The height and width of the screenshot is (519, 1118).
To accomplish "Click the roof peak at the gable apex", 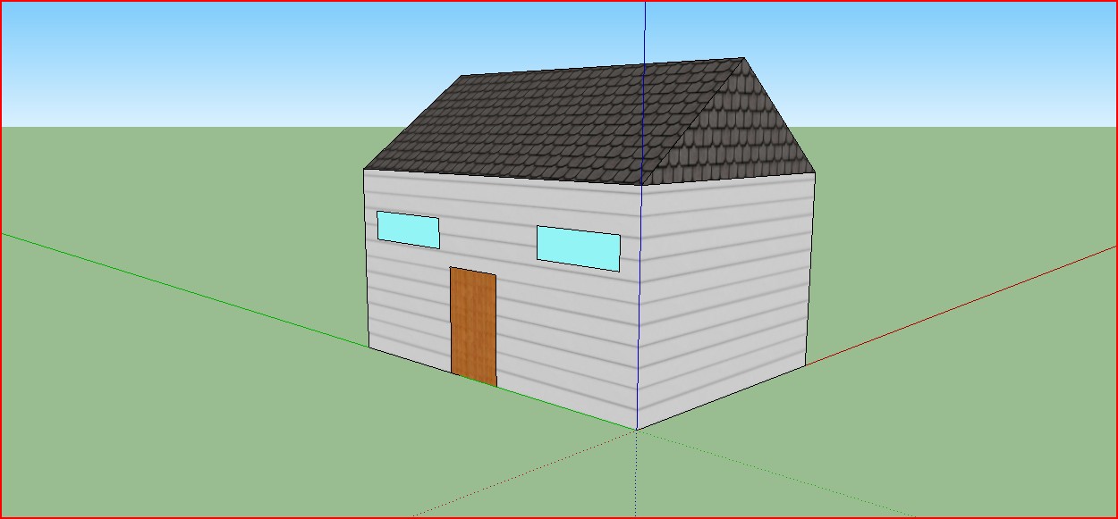I will (x=742, y=59).
